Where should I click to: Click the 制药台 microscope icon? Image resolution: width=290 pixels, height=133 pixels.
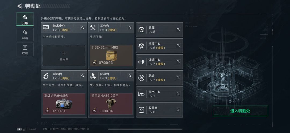(46, 76)
